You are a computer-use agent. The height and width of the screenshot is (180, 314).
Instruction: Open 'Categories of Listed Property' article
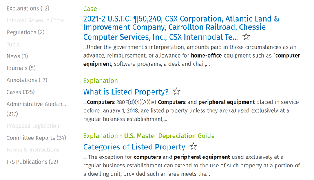coord(134,147)
